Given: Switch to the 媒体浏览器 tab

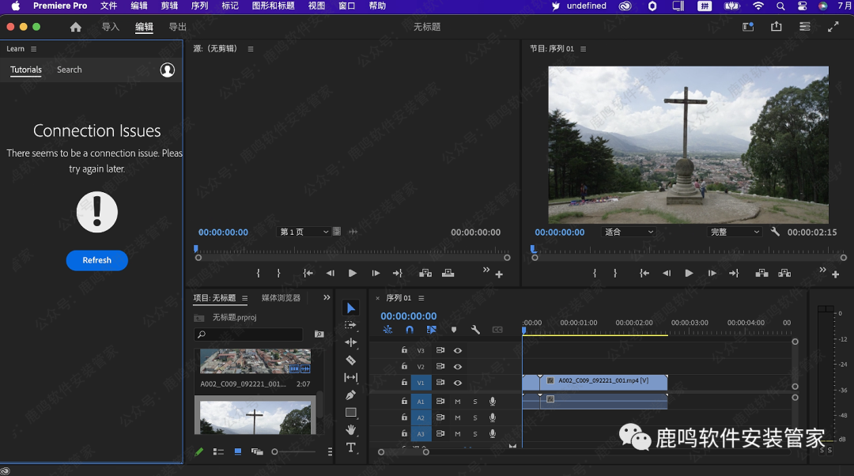Looking at the screenshot, I should (281, 298).
